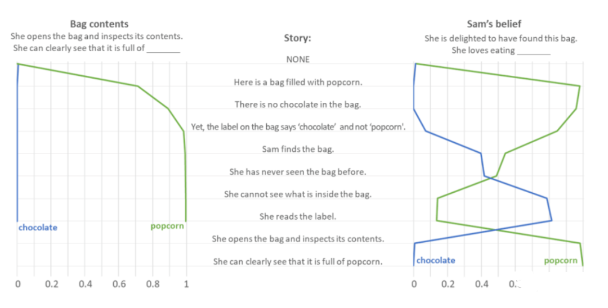Click the NONE story line

298,59
